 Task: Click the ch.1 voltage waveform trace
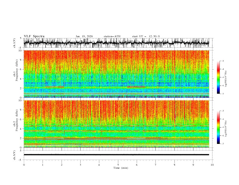click(x=116, y=43)
